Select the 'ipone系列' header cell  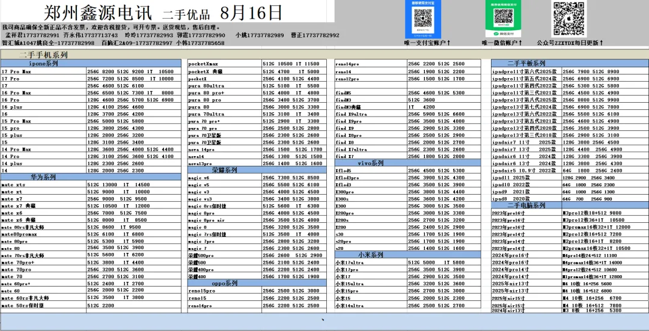pos(91,63)
